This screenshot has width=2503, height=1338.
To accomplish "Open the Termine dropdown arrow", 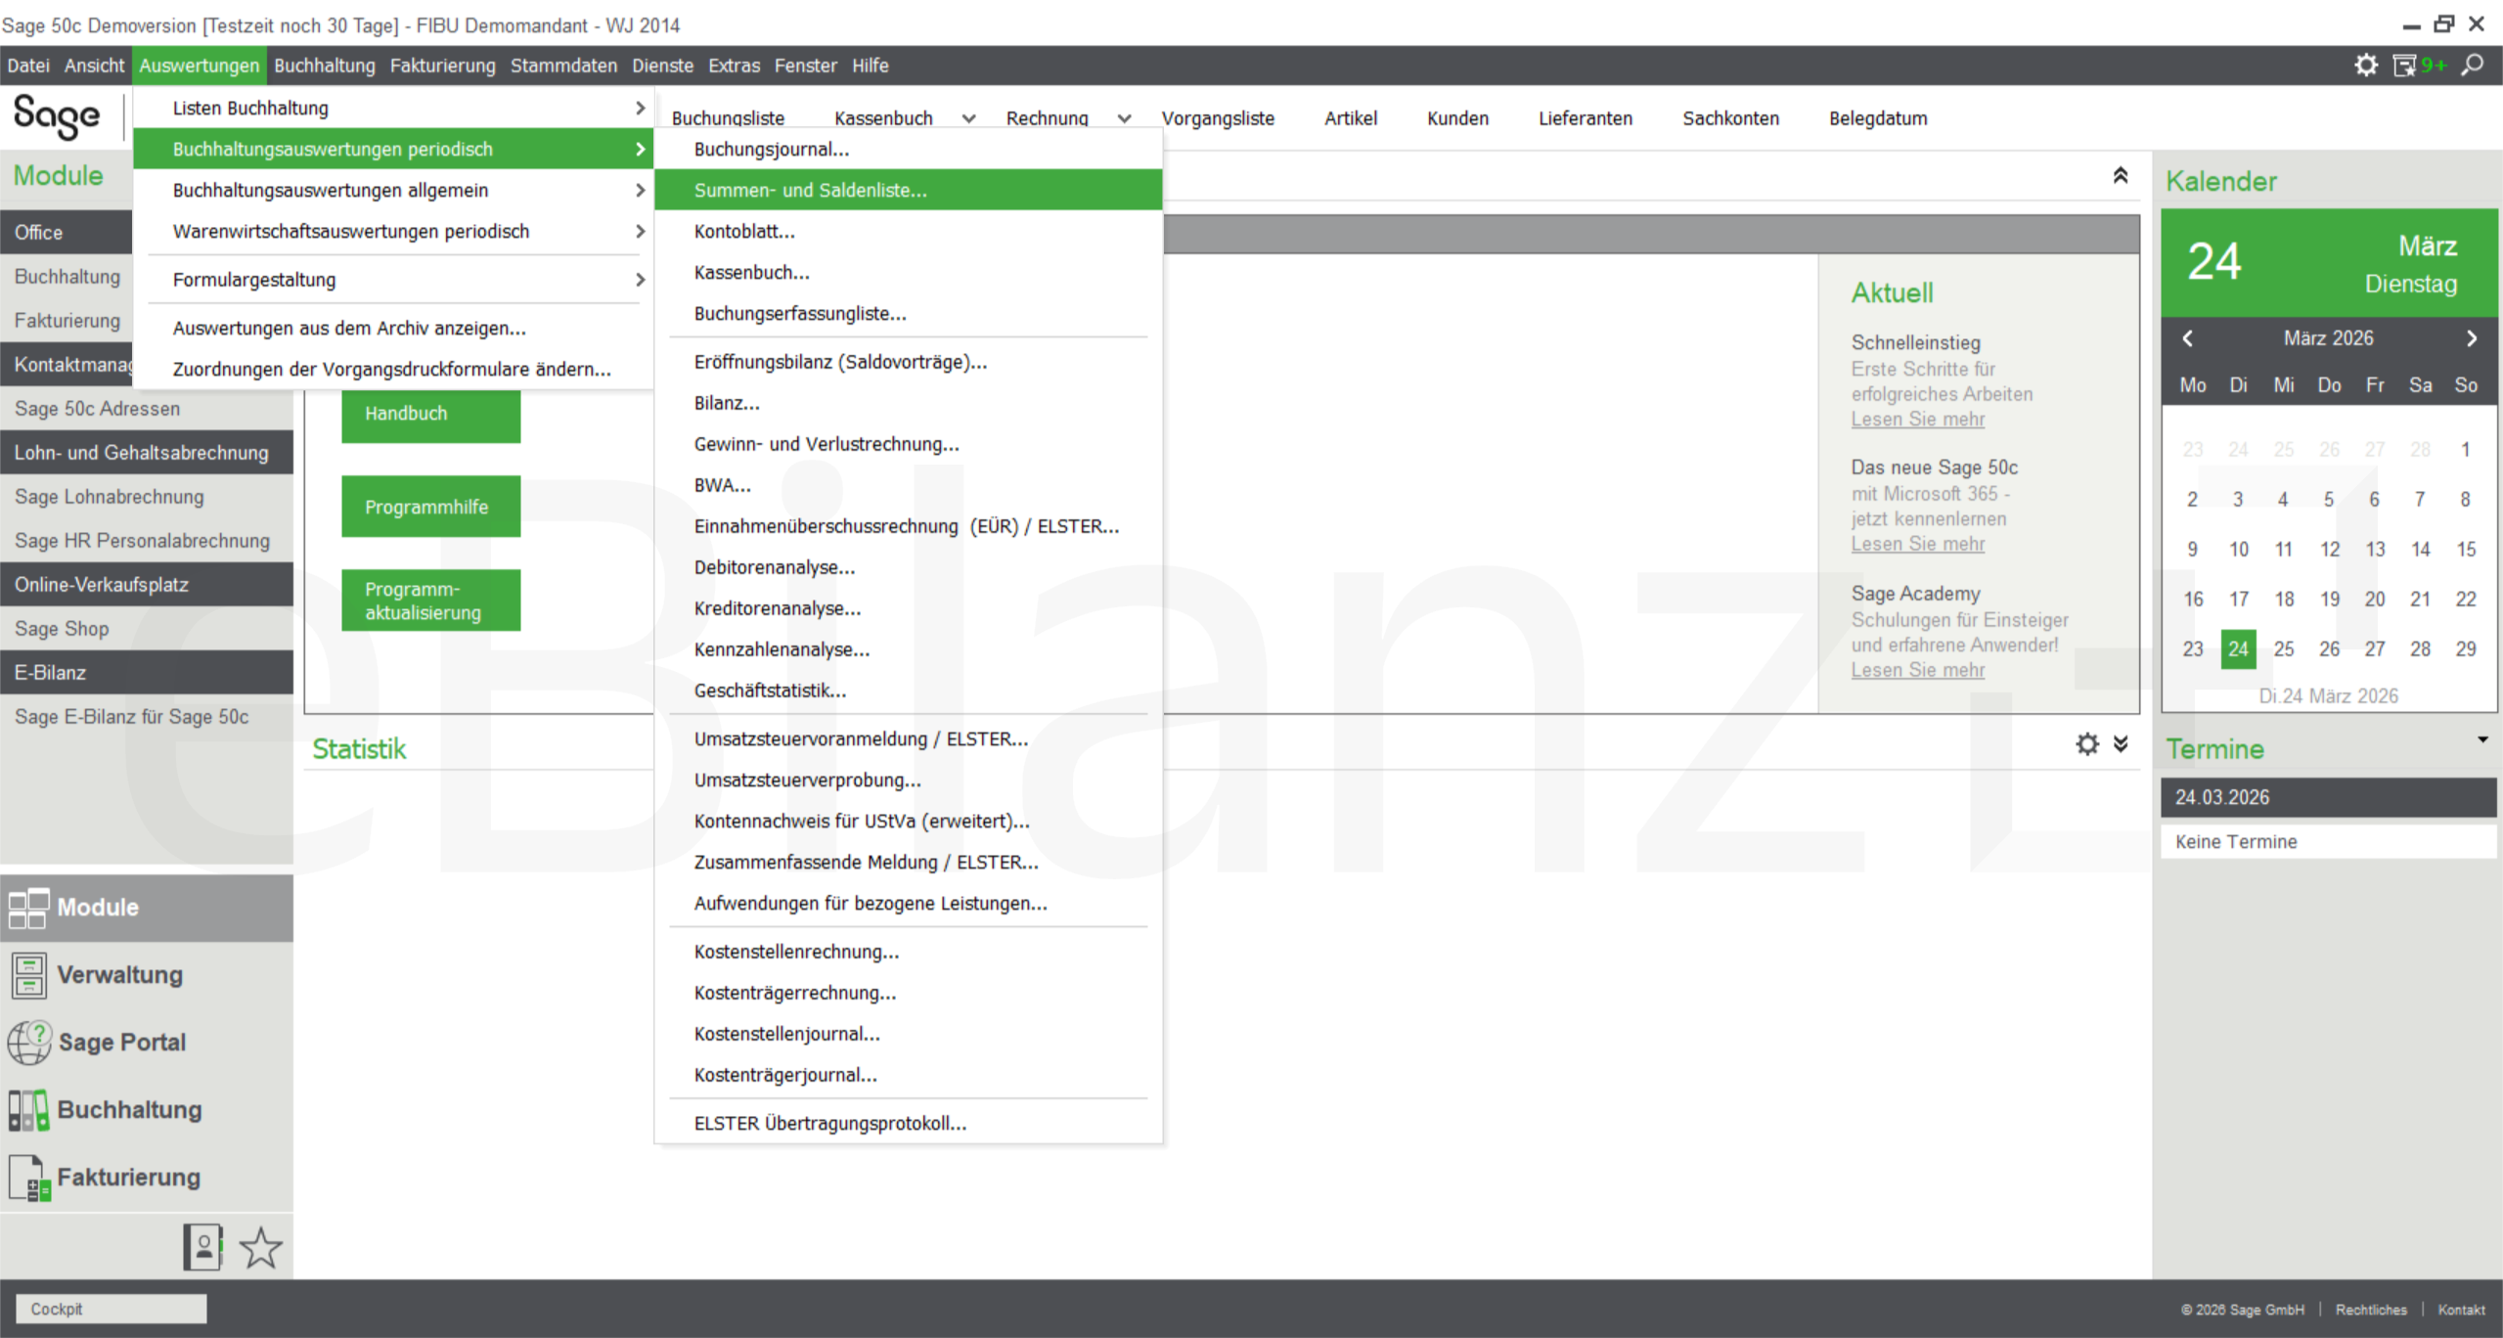I will coord(2482,739).
